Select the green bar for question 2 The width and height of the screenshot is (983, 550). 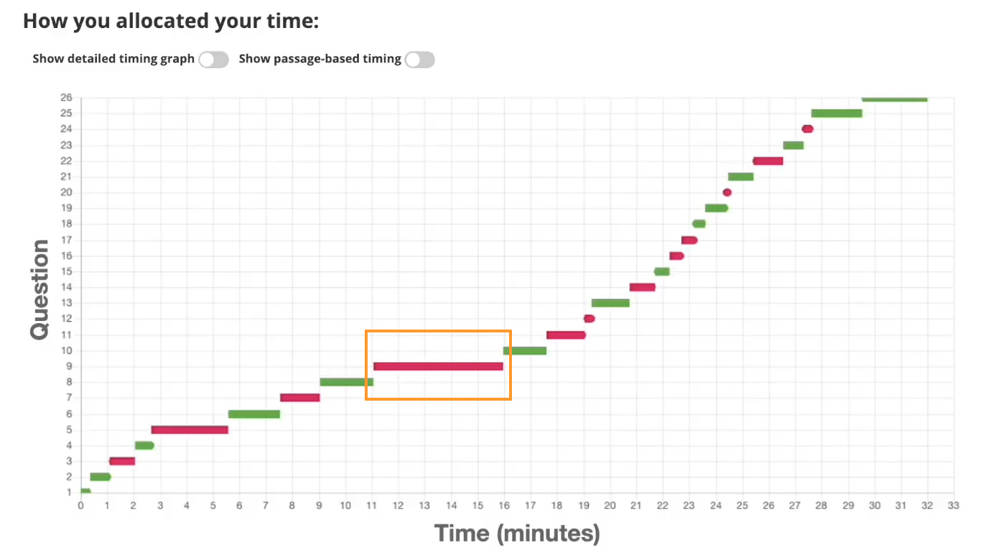tap(101, 477)
